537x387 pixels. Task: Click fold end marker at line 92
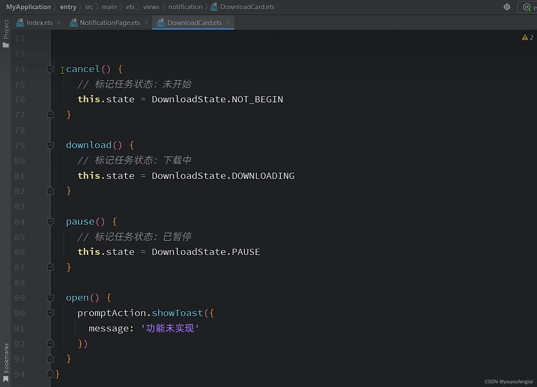[x=50, y=343]
